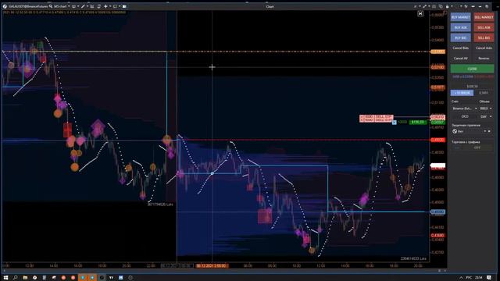Click the BUY MARKET button
Image resolution: width=500 pixels, height=281 pixels.
(460, 17)
